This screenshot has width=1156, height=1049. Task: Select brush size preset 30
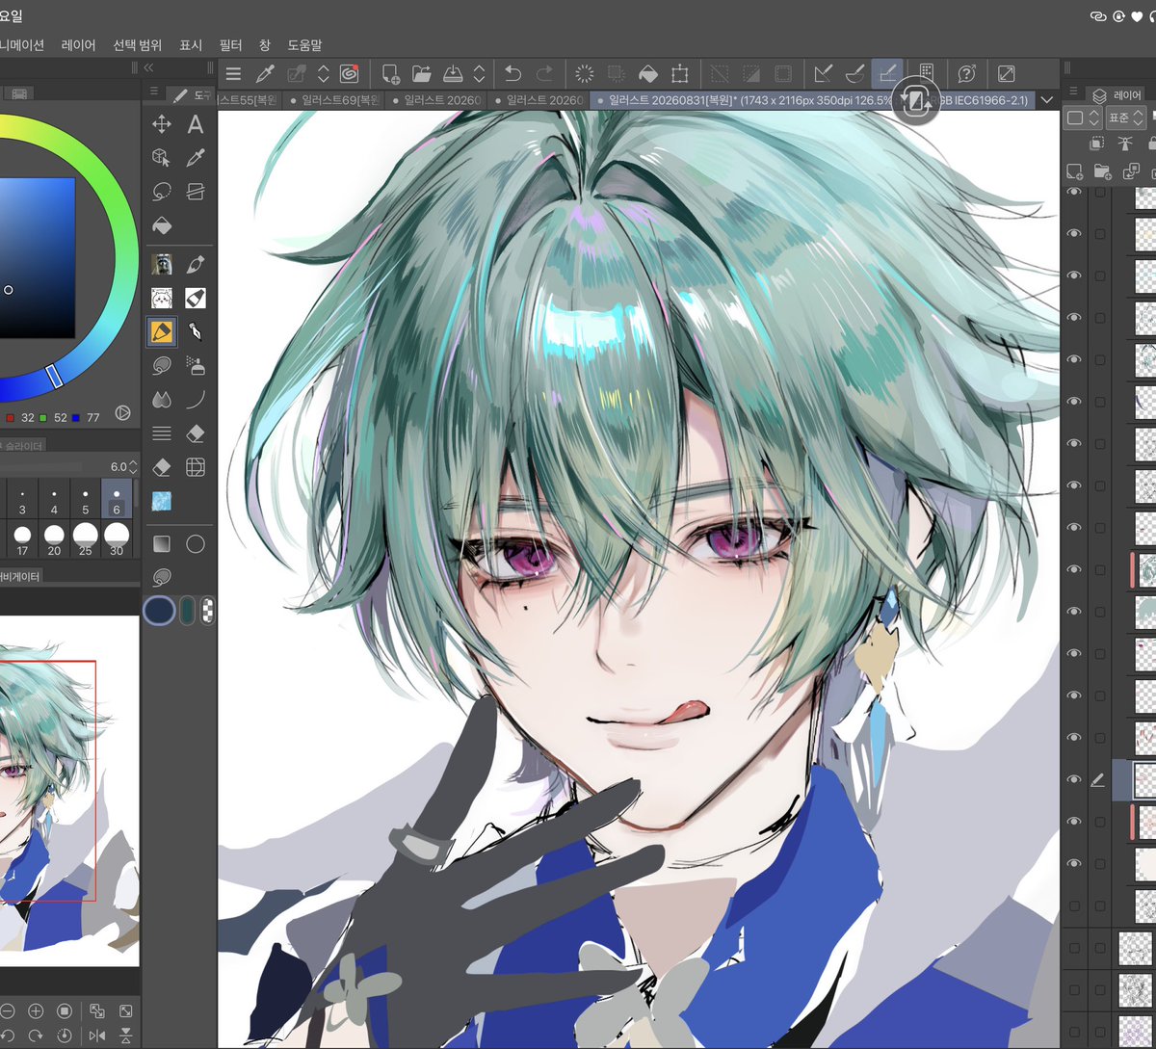117,539
